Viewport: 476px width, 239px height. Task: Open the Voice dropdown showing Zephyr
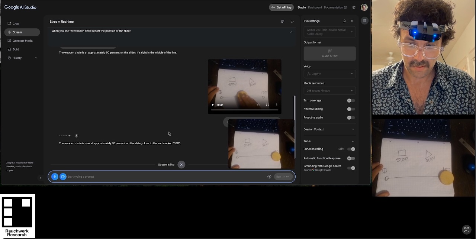pyautogui.click(x=329, y=74)
